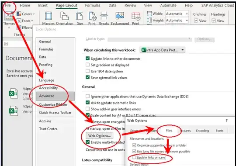Viewport: 236px width, 166px height.
Task: Open the Breaks icon
Action: pyautogui.click(x=104, y=16)
